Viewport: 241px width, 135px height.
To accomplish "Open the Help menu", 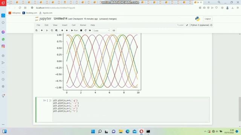I will click(93, 25).
